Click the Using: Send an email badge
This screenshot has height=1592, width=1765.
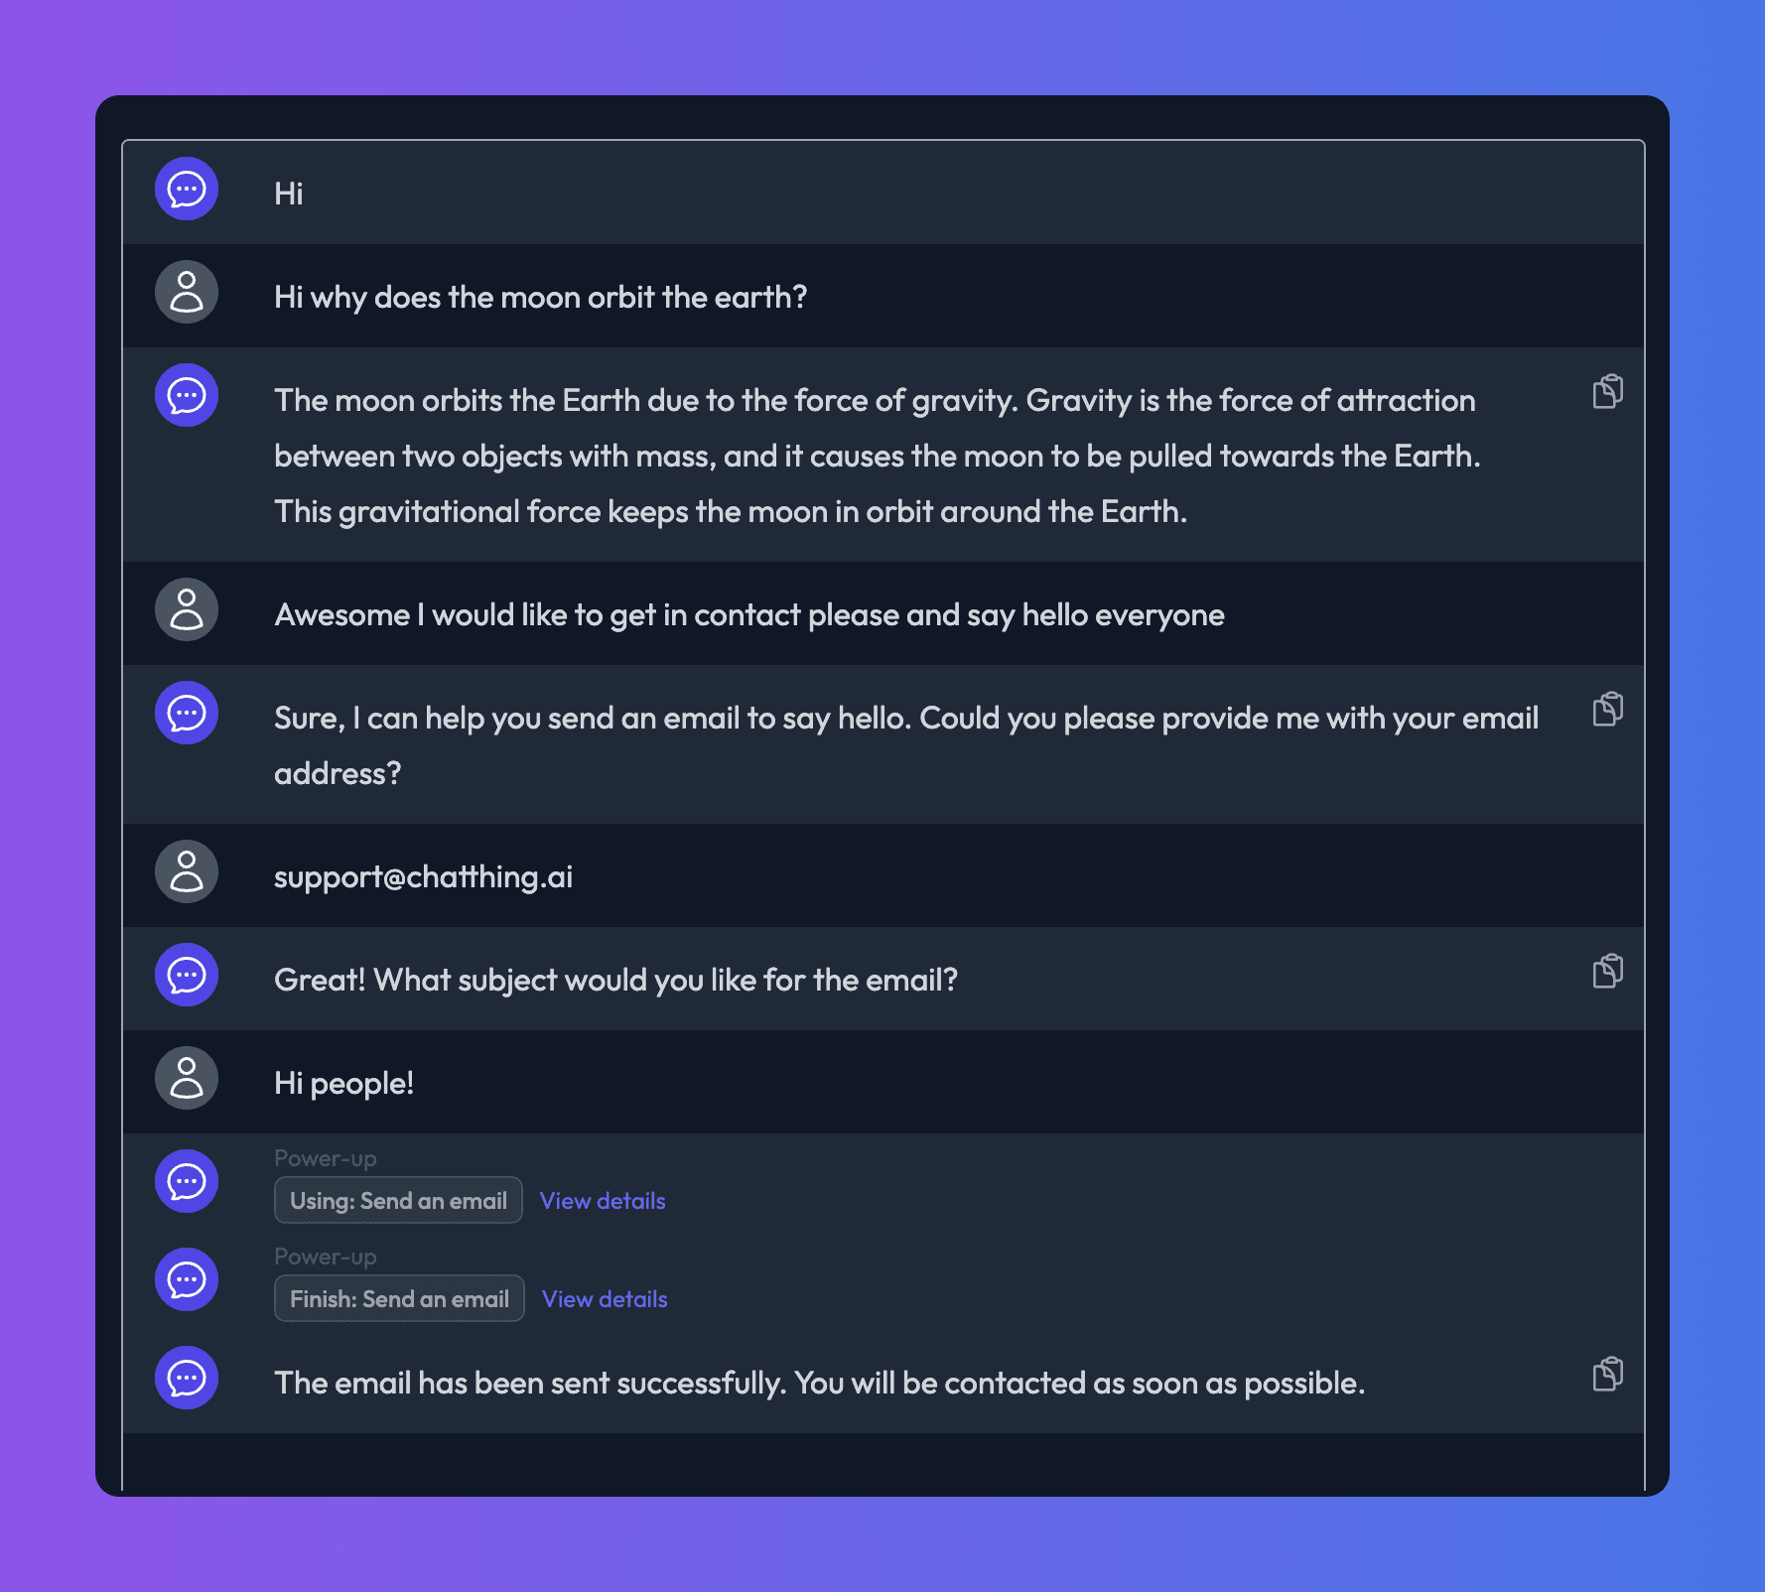pyautogui.click(x=398, y=1200)
